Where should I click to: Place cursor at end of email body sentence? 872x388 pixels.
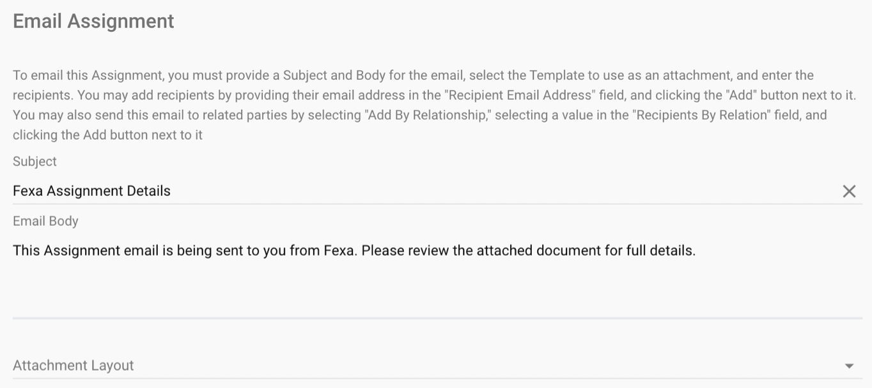point(696,251)
